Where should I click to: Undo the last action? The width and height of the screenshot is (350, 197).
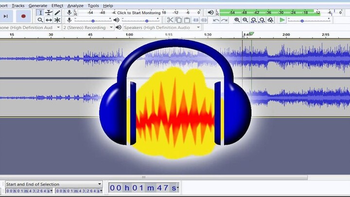[216, 20]
